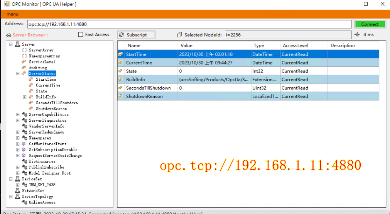Click the connection latency icon near 4 ms
This screenshot has height=214, width=390.
[x=357, y=35]
